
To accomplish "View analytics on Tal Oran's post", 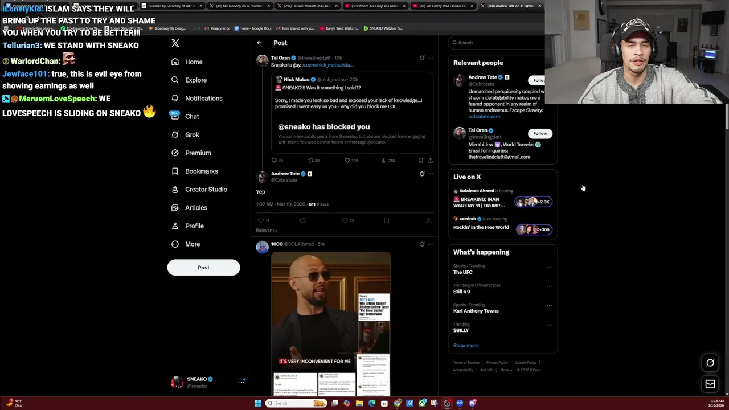I will click(388, 161).
